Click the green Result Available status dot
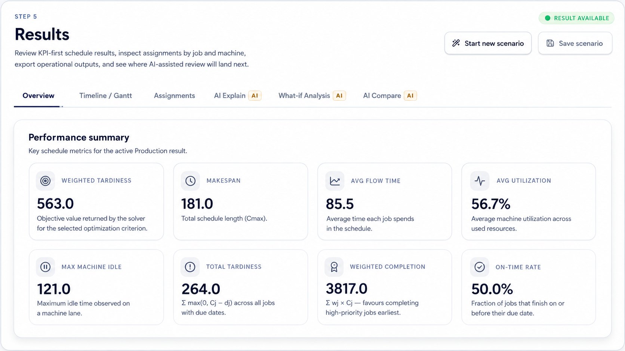 [548, 18]
